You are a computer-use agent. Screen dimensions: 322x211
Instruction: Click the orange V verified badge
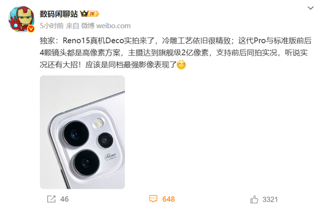click(x=31, y=29)
